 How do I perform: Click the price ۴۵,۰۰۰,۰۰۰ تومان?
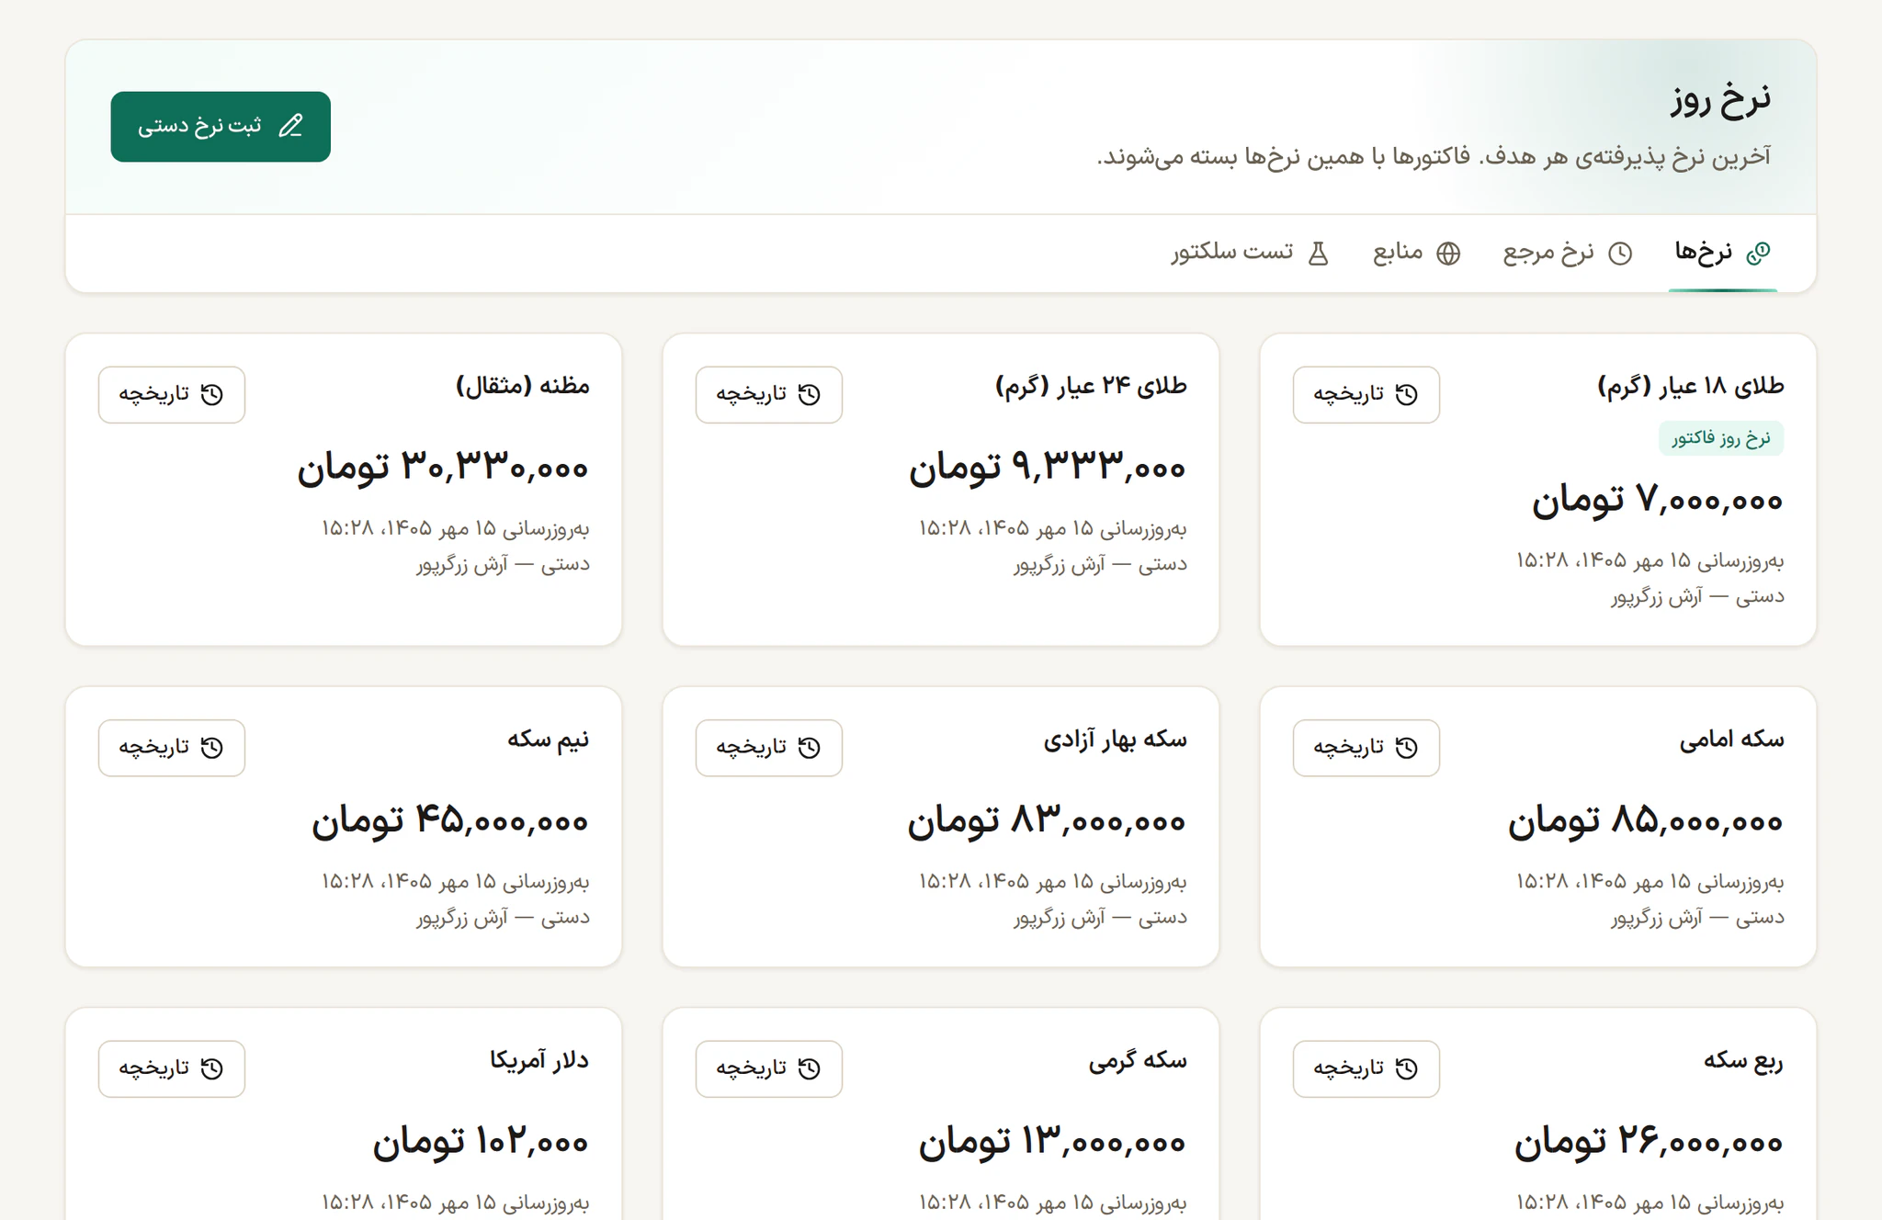tap(450, 821)
